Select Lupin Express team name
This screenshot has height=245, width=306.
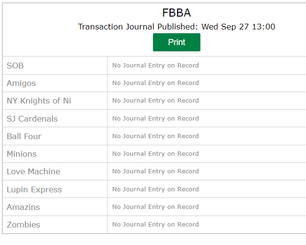tap(34, 189)
